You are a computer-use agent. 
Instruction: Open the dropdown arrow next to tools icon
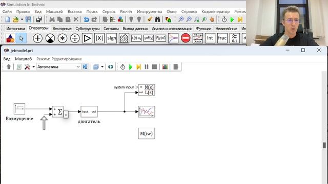33,67
